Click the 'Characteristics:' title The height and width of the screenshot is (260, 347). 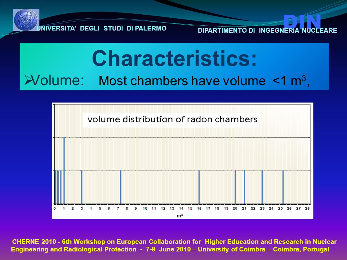tap(174, 58)
